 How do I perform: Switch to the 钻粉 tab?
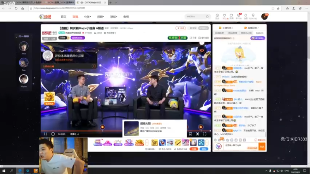pyautogui.click(x=260, y=33)
